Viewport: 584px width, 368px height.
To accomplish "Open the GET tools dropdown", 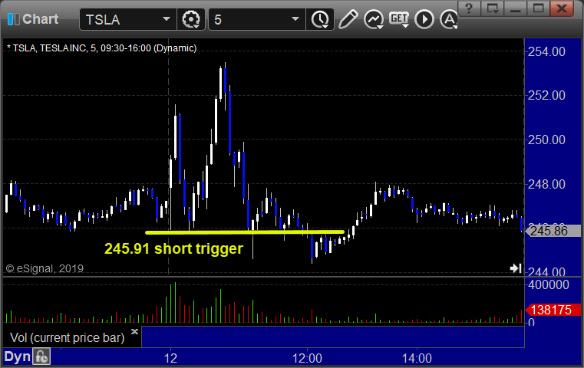I will pos(399,19).
